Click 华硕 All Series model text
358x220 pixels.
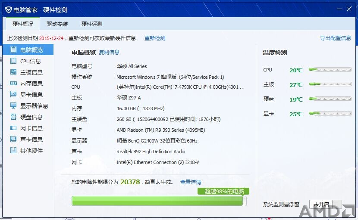(132, 66)
